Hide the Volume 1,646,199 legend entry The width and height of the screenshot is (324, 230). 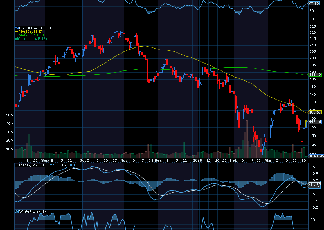click(x=32, y=39)
